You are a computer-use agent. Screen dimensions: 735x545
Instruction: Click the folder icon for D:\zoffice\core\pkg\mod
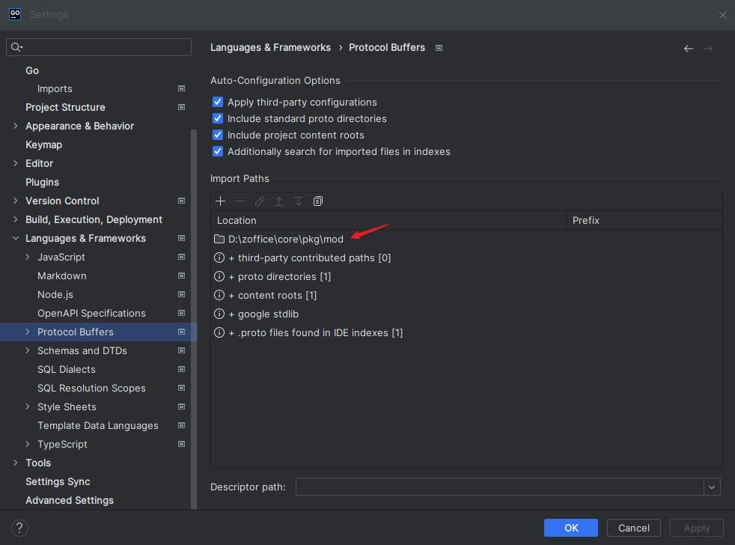219,240
